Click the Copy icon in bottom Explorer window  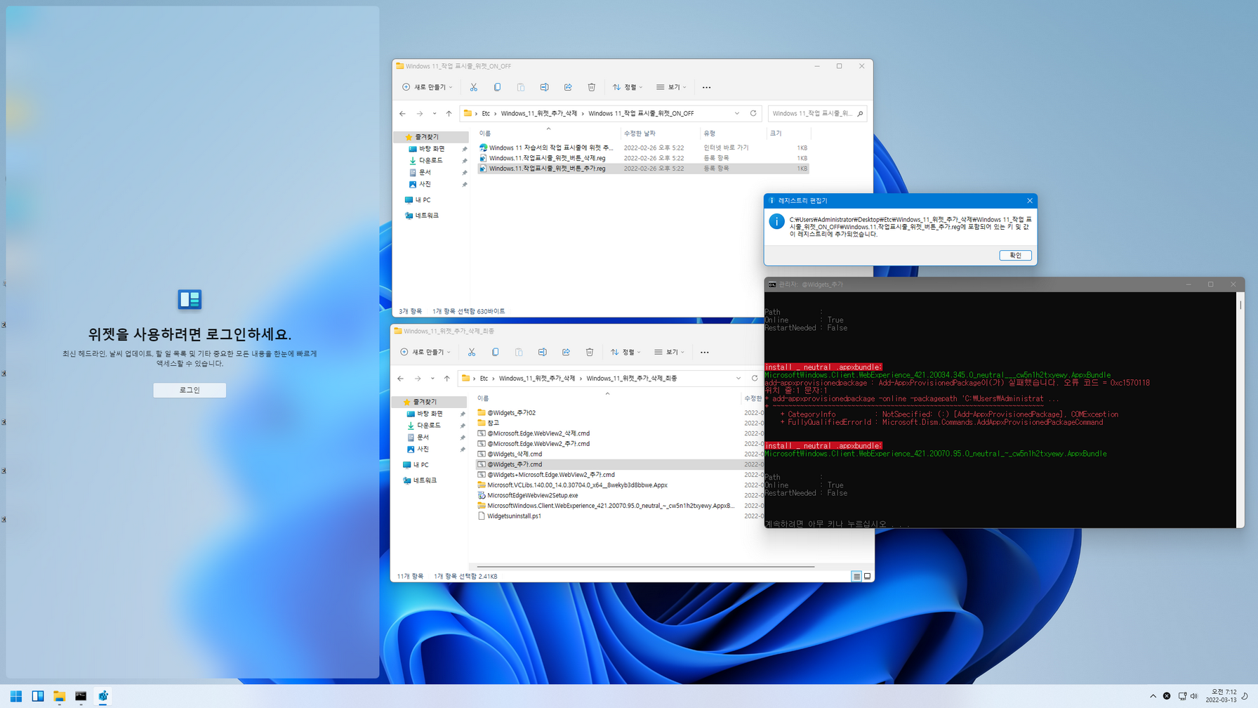point(495,352)
